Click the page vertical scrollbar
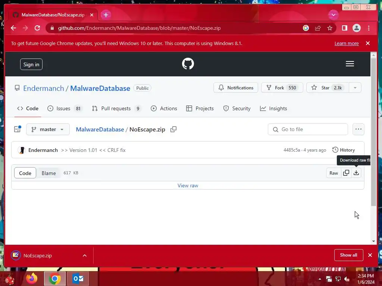 pyautogui.click(x=373, y=132)
